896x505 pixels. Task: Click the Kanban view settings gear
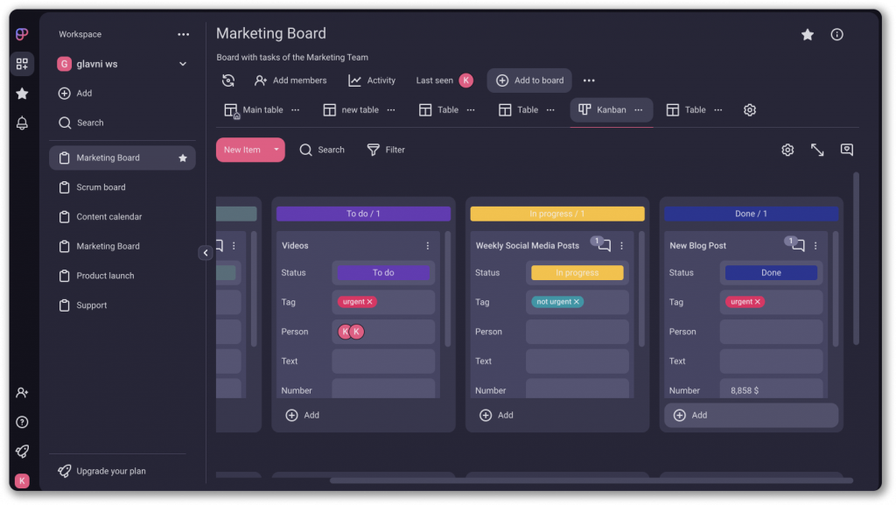(787, 150)
